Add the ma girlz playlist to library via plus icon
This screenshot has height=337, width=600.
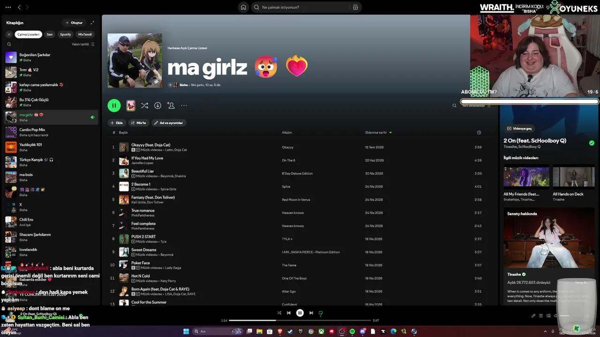click(x=170, y=85)
